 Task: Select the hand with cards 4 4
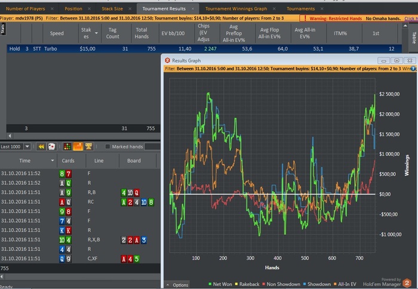pyautogui.click(x=80, y=249)
